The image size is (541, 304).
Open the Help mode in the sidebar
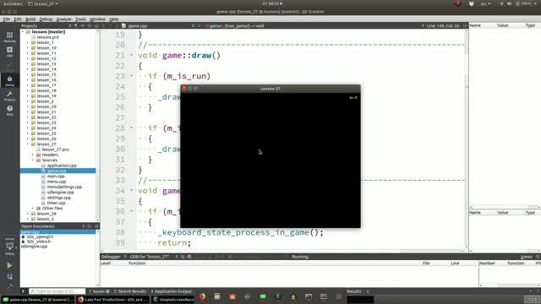click(9, 111)
